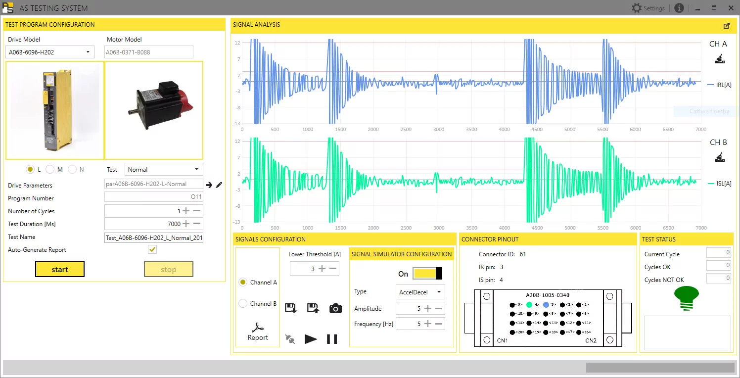Clear the CH B chart with eraser icon

[x=719, y=158]
